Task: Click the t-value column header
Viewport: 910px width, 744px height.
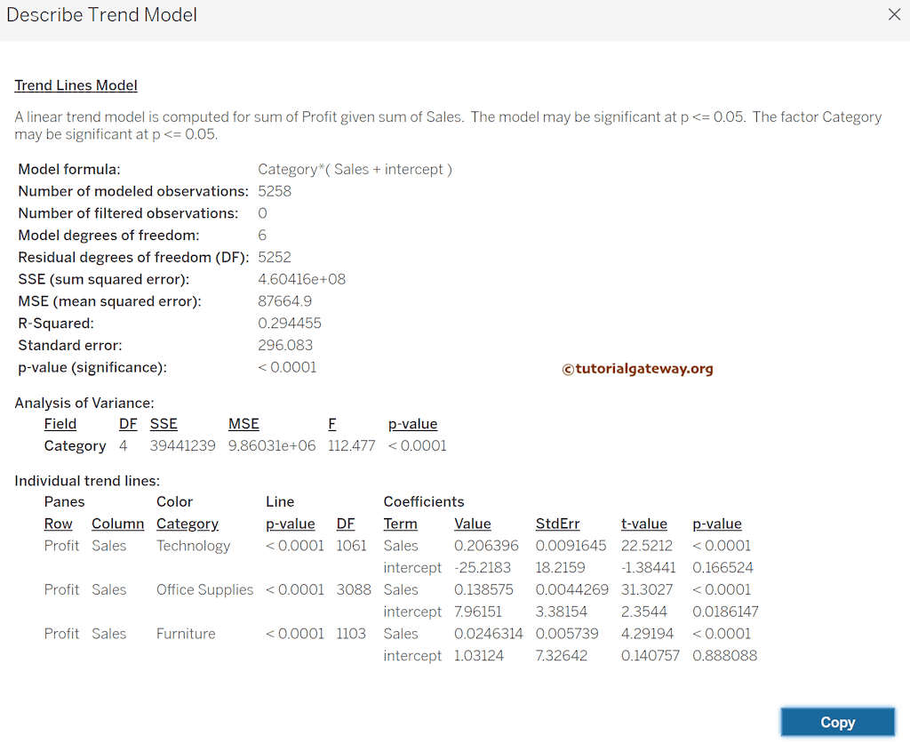Action: click(x=644, y=524)
